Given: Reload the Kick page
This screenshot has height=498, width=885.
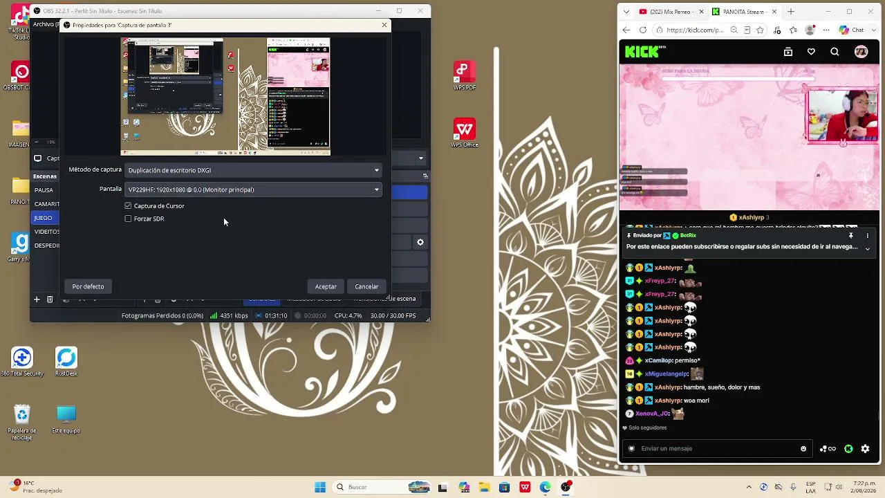Looking at the screenshot, I should coord(643,30).
